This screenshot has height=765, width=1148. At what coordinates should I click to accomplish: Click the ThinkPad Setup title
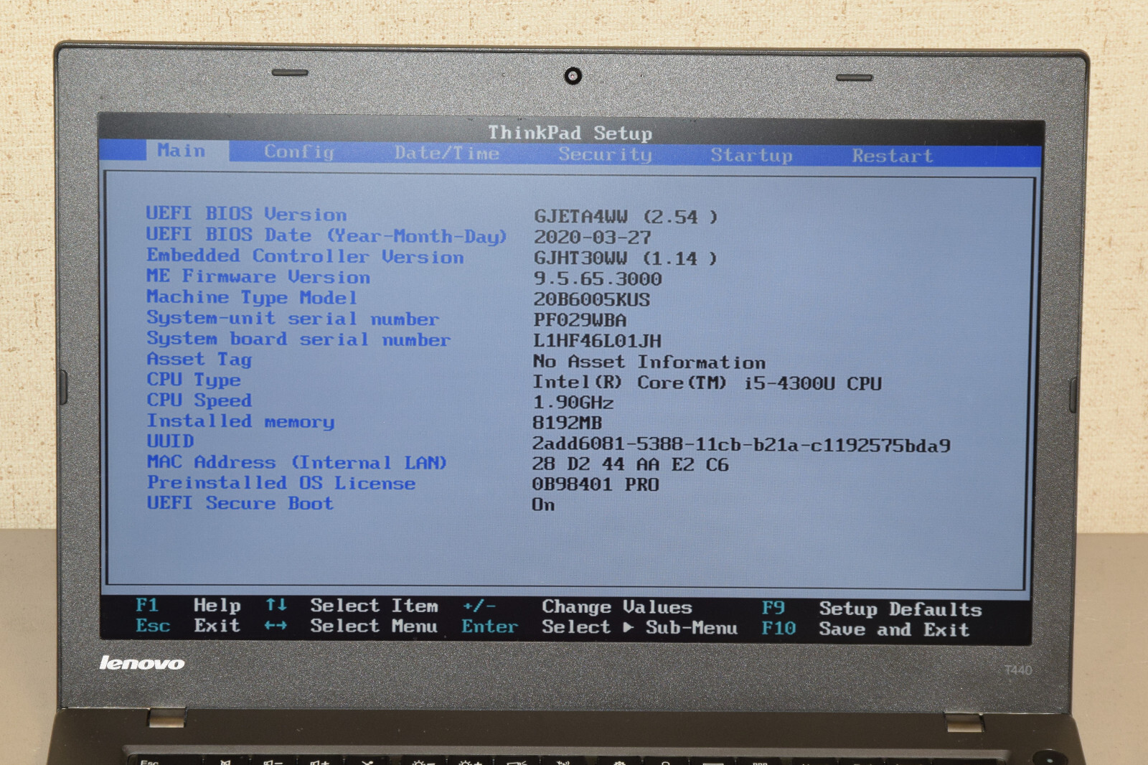(570, 133)
